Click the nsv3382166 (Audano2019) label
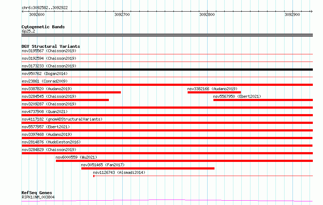The image size is (323, 205). (212, 89)
